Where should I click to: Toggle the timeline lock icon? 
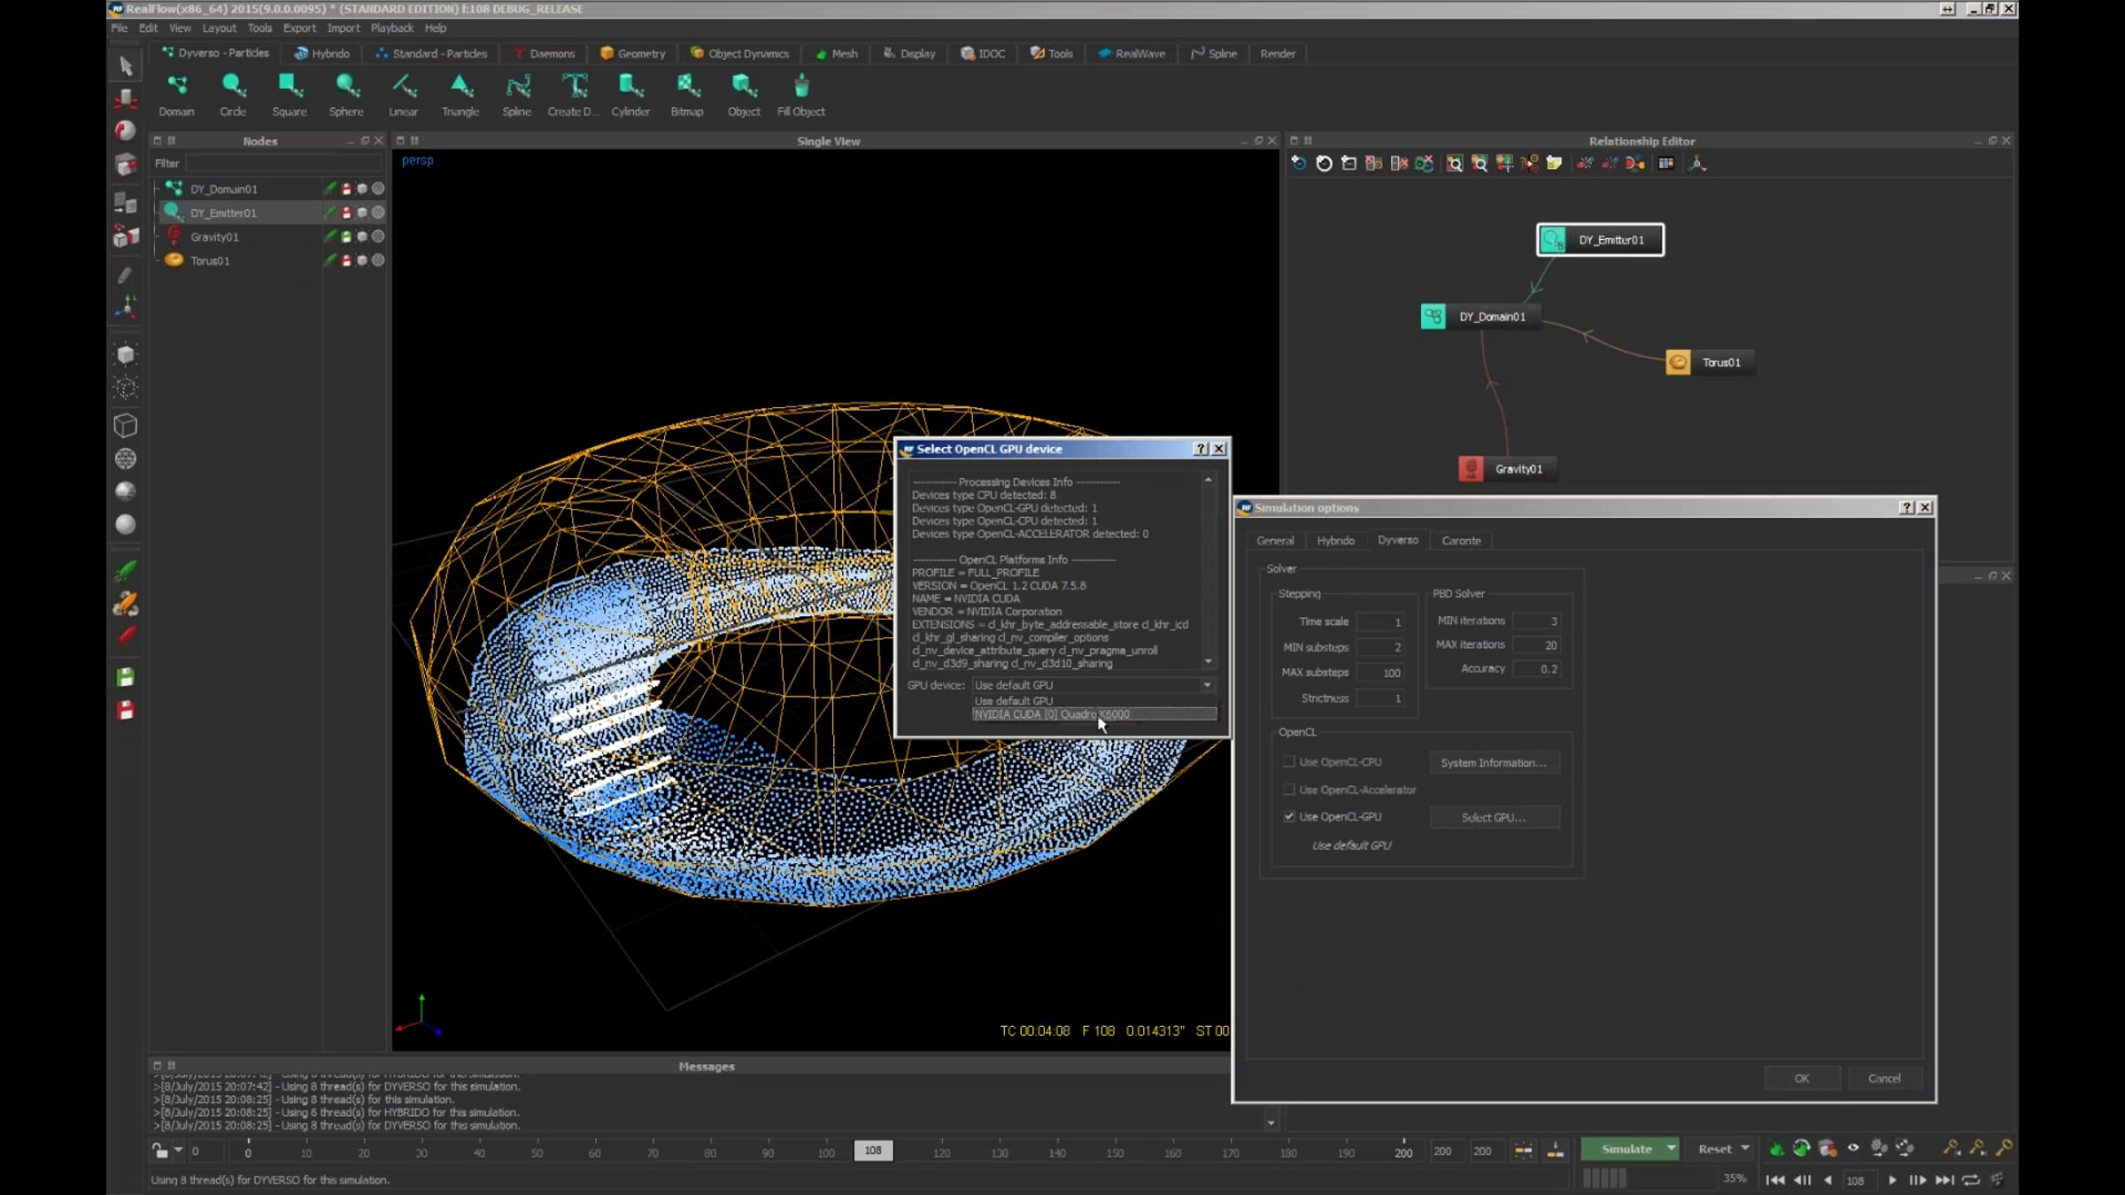click(x=159, y=1151)
